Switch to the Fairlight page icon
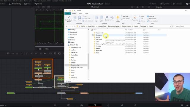This screenshot has height=107, width=190. 122,105
